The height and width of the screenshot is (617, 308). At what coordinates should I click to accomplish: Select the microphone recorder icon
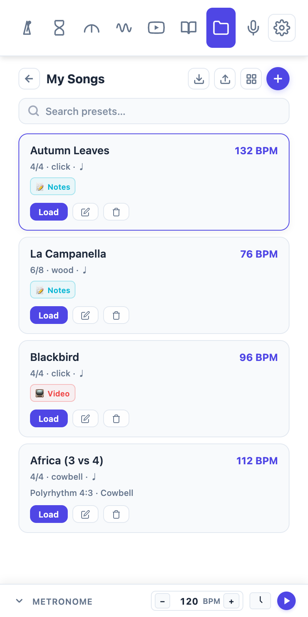click(253, 28)
